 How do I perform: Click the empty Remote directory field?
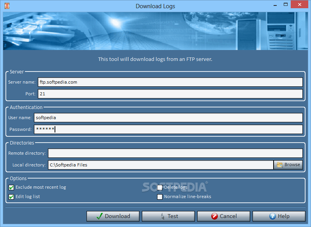[x=175, y=153]
